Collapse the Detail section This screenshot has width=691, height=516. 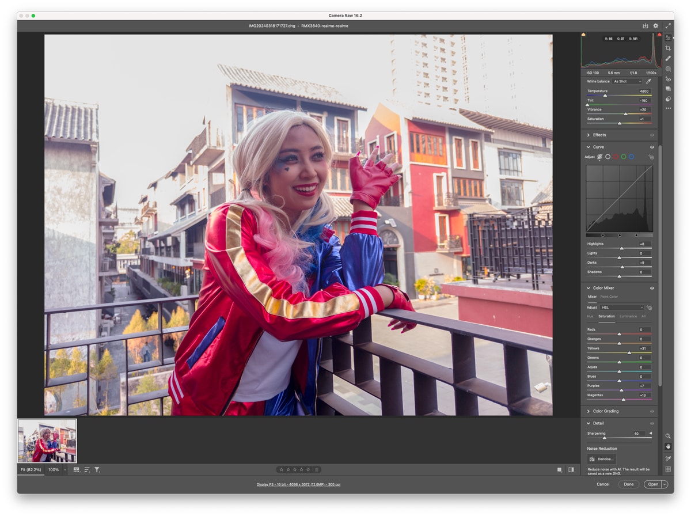pyautogui.click(x=588, y=423)
